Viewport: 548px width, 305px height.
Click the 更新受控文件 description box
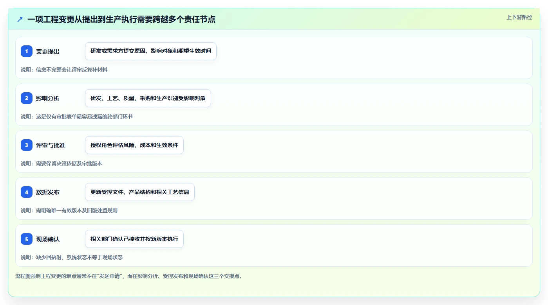coord(140,192)
